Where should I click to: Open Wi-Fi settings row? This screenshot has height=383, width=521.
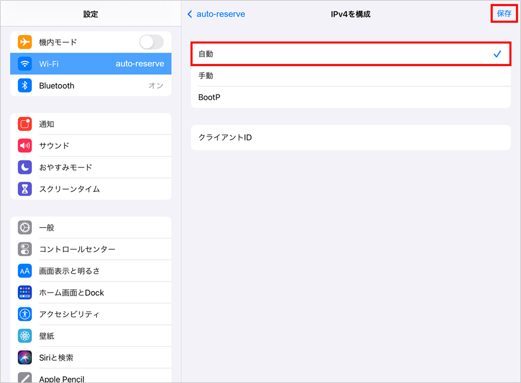click(x=90, y=64)
